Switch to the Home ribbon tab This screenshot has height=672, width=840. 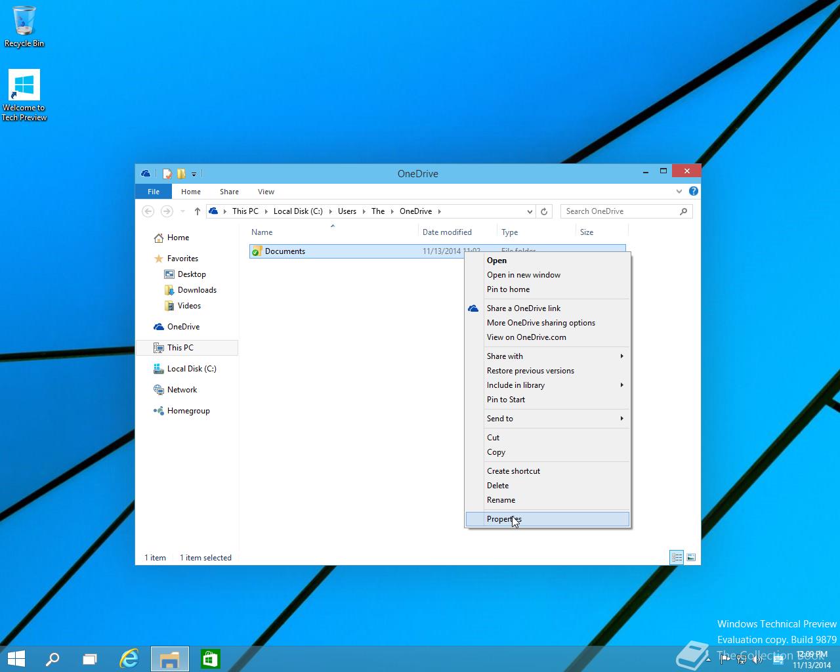[x=191, y=192]
